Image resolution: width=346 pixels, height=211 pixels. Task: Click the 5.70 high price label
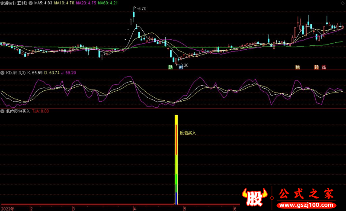coord(142,9)
